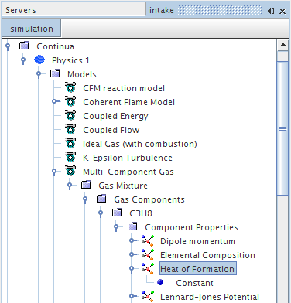Click the panel minimize speaker-like icon
This screenshot has height=303, width=291.
[271, 11]
